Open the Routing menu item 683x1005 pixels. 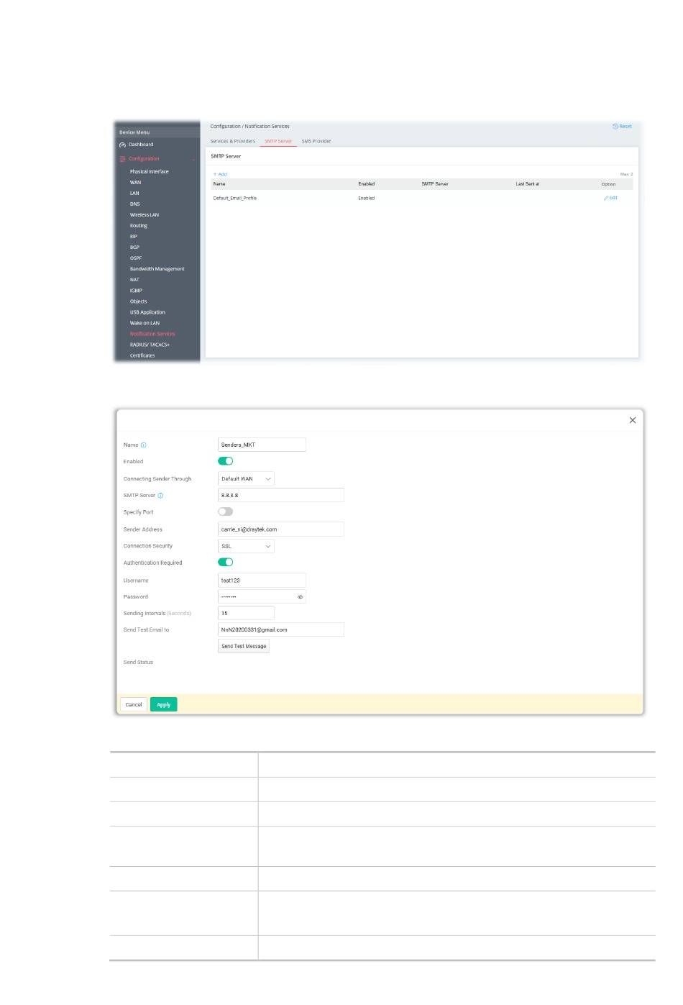point(139,226)
